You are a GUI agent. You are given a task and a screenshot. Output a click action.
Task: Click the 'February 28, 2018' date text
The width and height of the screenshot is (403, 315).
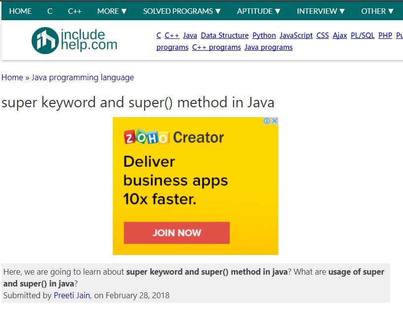[137, 295]
